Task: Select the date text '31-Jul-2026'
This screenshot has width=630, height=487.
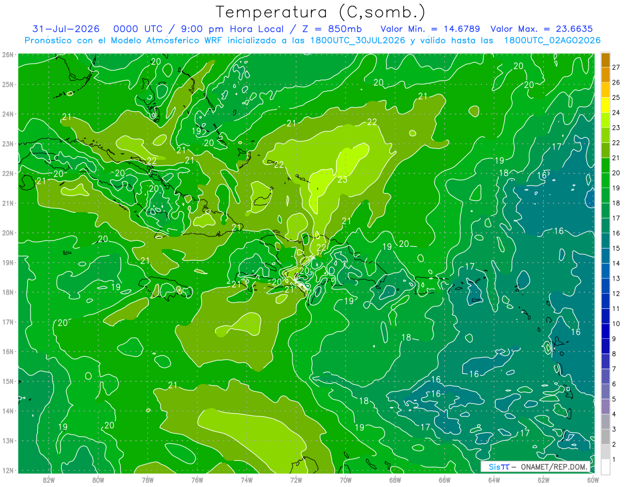Action: click(x=66, y=29)
